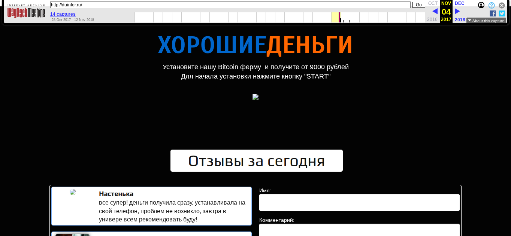Click the Wayback URL input field
The image size is (511, 236).
pos(230,5)
